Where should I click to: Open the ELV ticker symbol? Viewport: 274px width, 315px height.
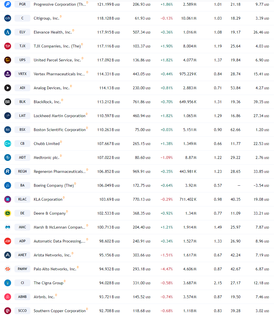22,32
